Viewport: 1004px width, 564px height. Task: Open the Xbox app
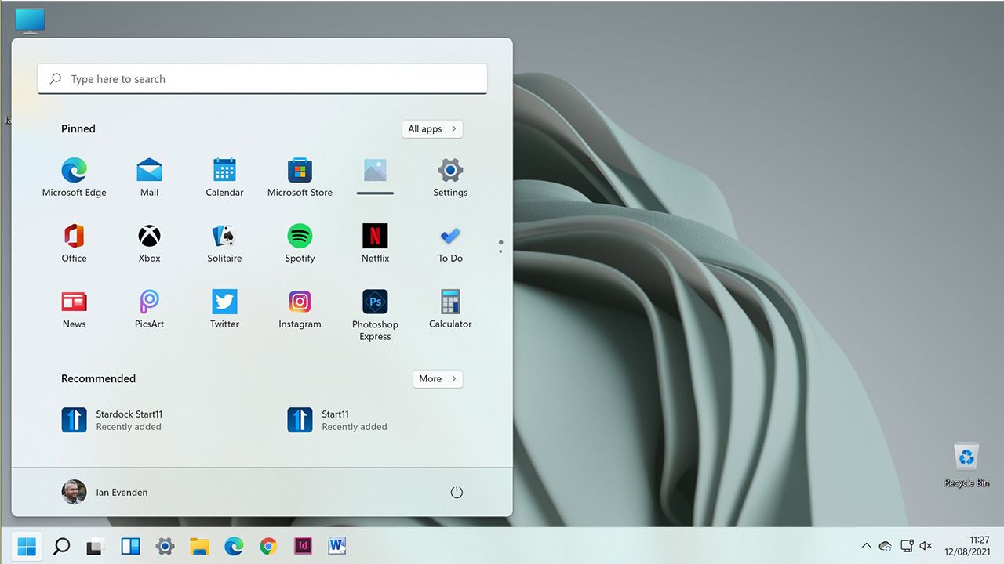point(149,244)
